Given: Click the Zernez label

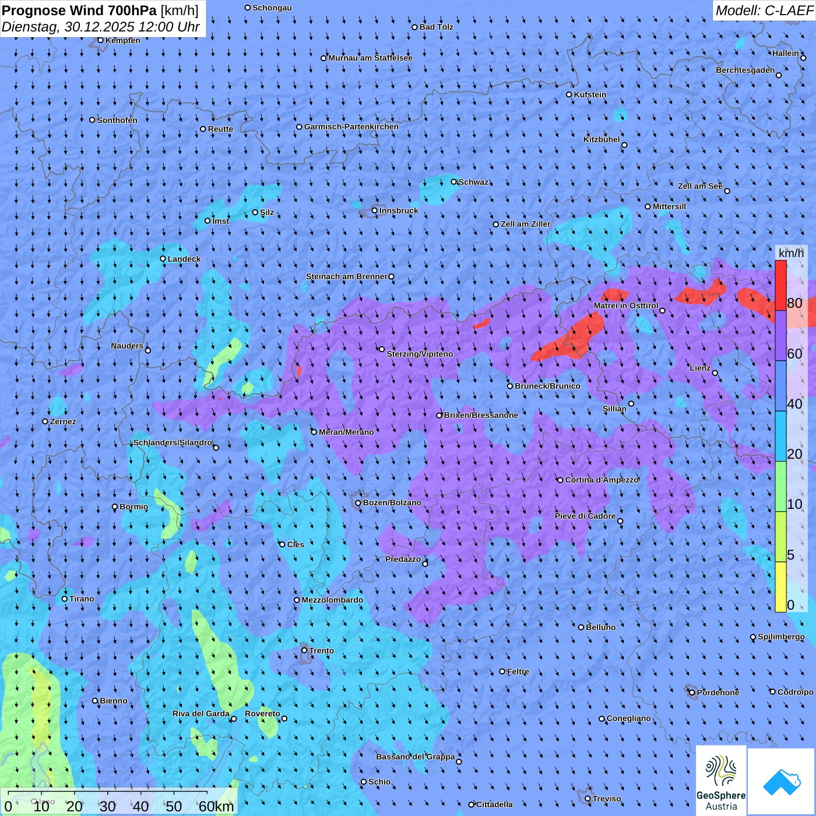Looking at the screenshot, I should coord(63,421).
